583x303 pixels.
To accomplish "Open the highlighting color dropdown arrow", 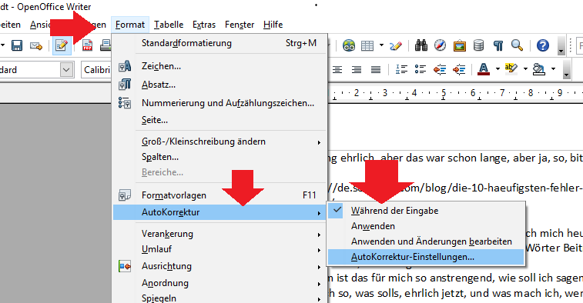I will tap(525, 69).
